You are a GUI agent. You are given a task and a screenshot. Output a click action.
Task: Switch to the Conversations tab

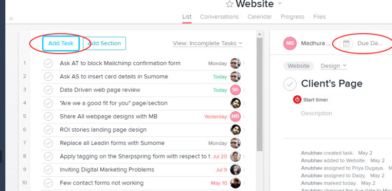point(219,17)
